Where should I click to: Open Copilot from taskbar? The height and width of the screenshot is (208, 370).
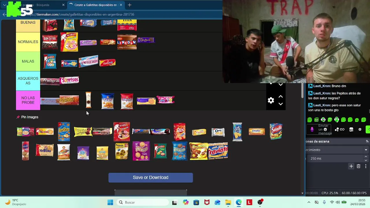[186, 202]
